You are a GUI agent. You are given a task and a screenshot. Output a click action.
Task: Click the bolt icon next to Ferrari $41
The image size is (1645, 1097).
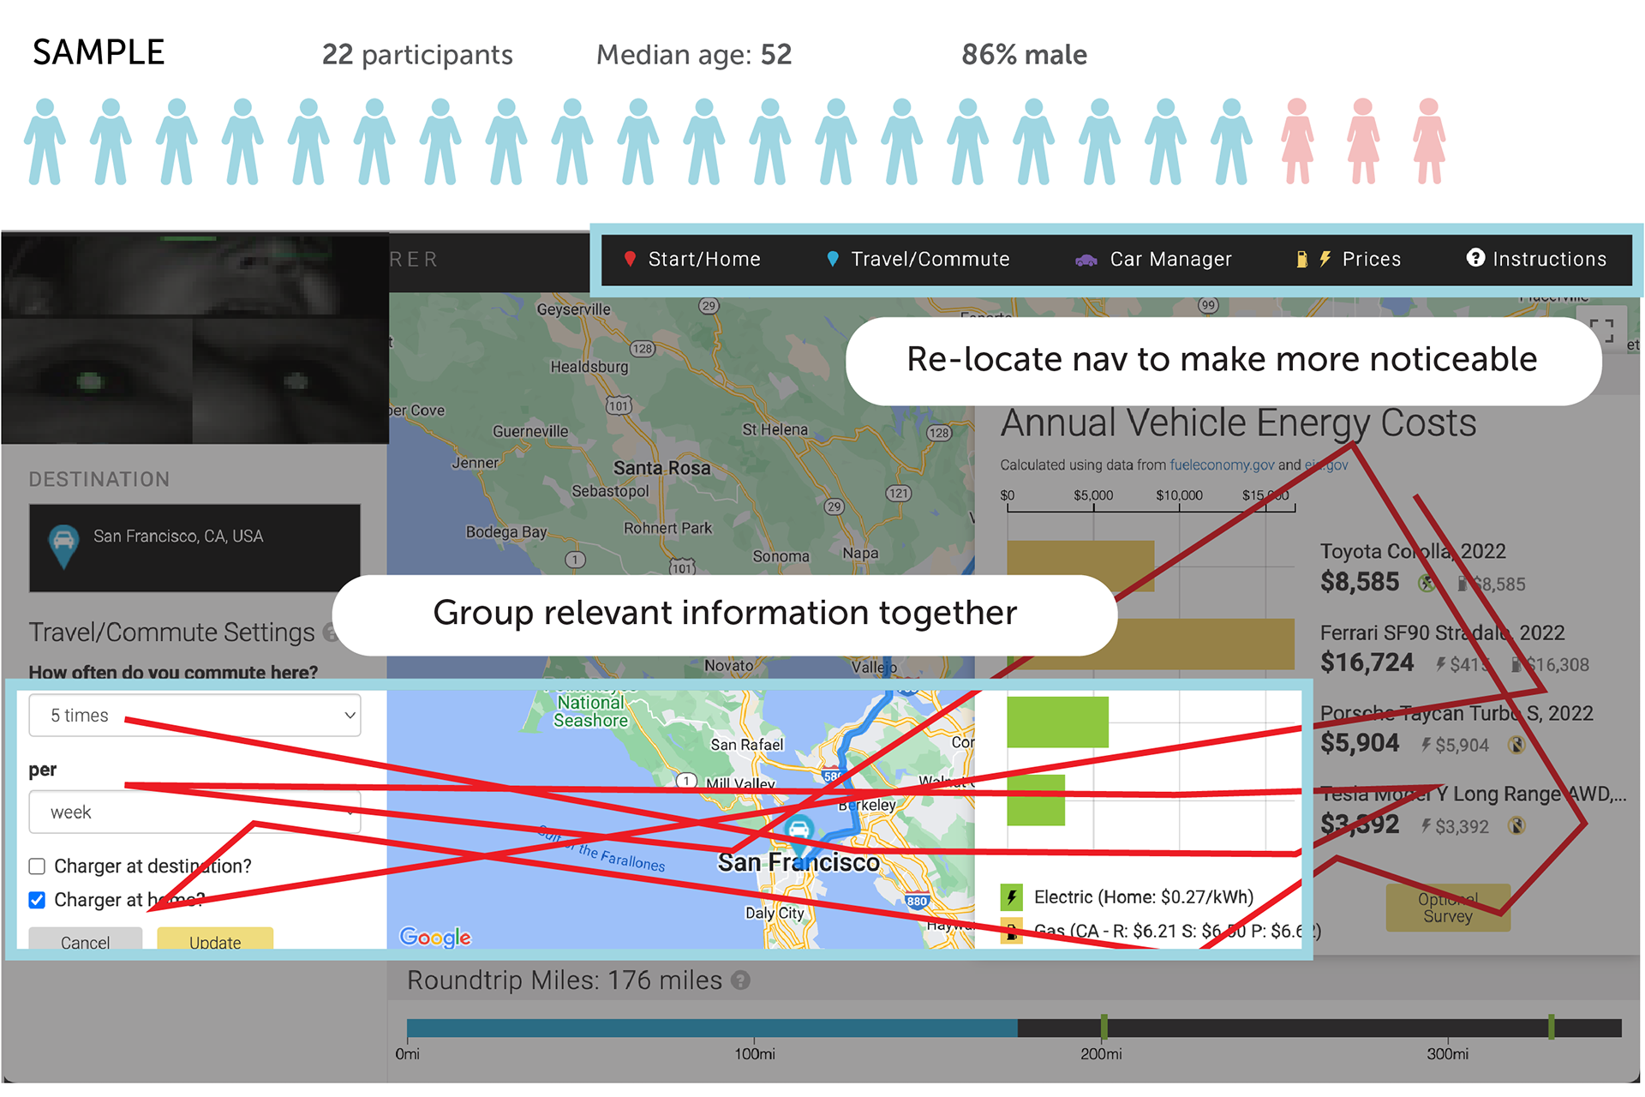click(1441, 664)
